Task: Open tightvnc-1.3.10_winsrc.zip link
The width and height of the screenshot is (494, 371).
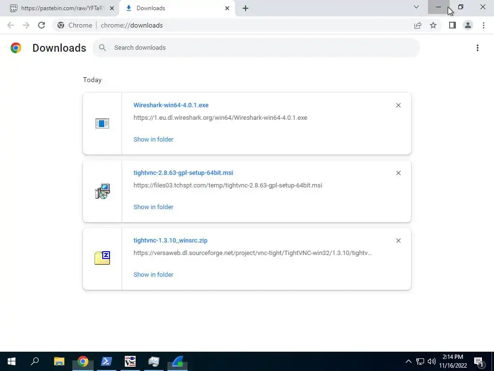Action: [x=170, y=241]
